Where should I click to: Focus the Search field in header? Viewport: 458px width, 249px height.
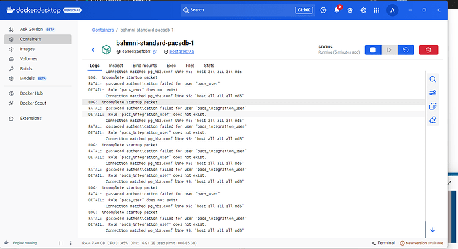click(x=248, y=10)
